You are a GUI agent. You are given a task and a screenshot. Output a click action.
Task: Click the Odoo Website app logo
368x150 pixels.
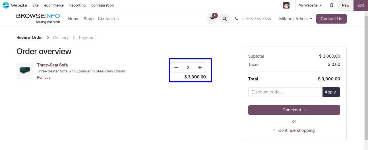(x=6, y=5)
